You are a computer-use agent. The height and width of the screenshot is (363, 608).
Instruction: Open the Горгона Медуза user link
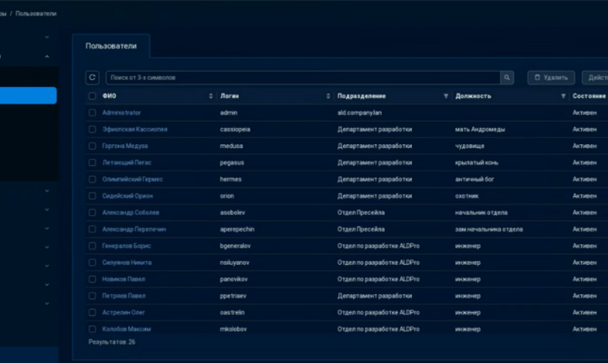[x=125, y=146]
